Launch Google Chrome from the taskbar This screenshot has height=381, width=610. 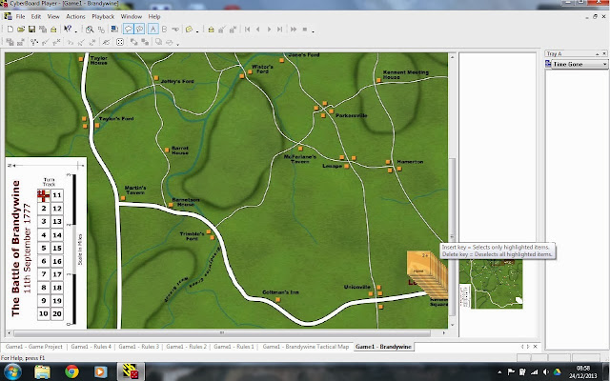(x=71, y=372)
